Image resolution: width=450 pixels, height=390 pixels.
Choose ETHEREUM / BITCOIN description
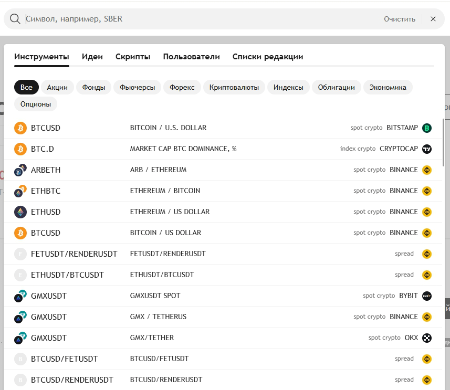(165, 191)
